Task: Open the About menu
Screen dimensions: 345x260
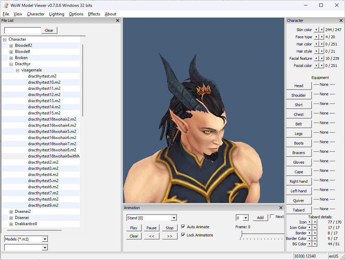Action: coord(110,14)
